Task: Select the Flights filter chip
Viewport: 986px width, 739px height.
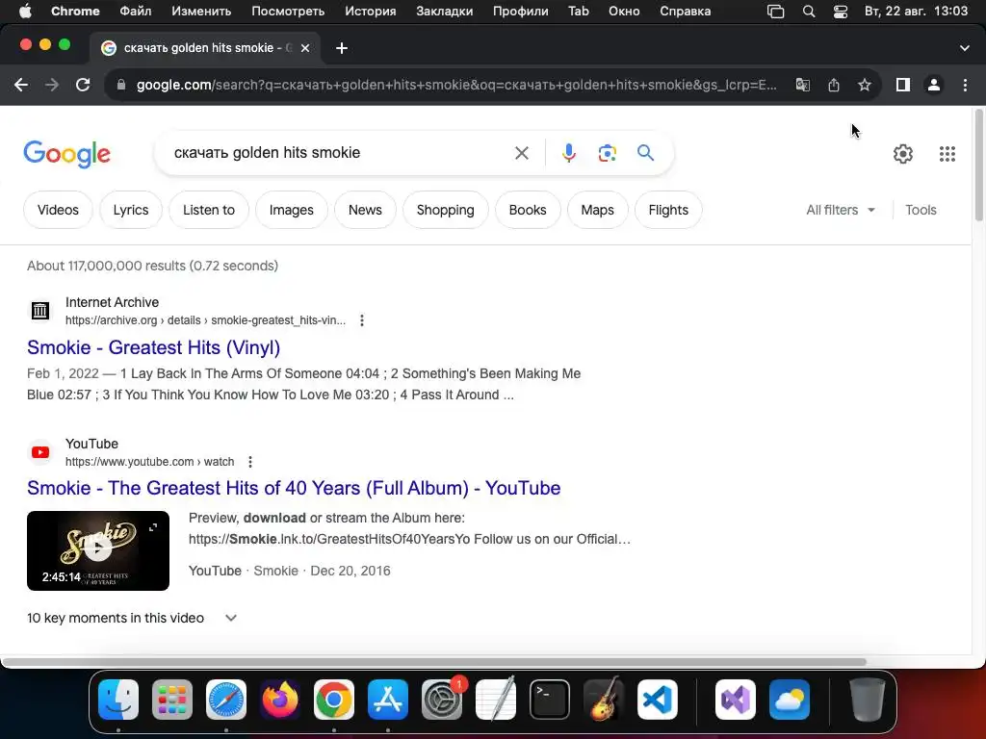Action: [668, 210]
